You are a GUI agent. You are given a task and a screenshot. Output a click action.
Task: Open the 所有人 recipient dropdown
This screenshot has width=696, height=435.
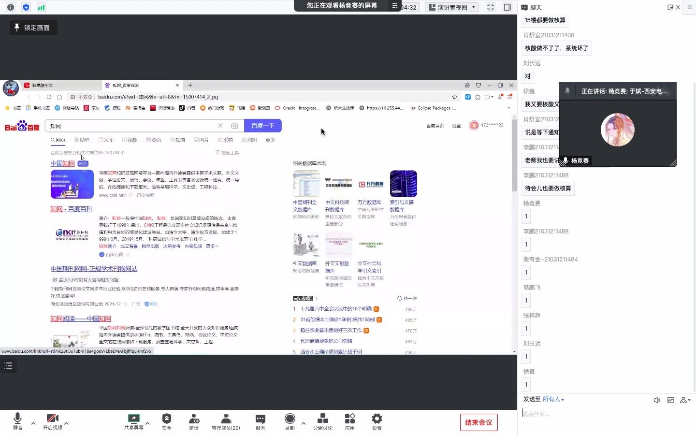coord(553,399)
